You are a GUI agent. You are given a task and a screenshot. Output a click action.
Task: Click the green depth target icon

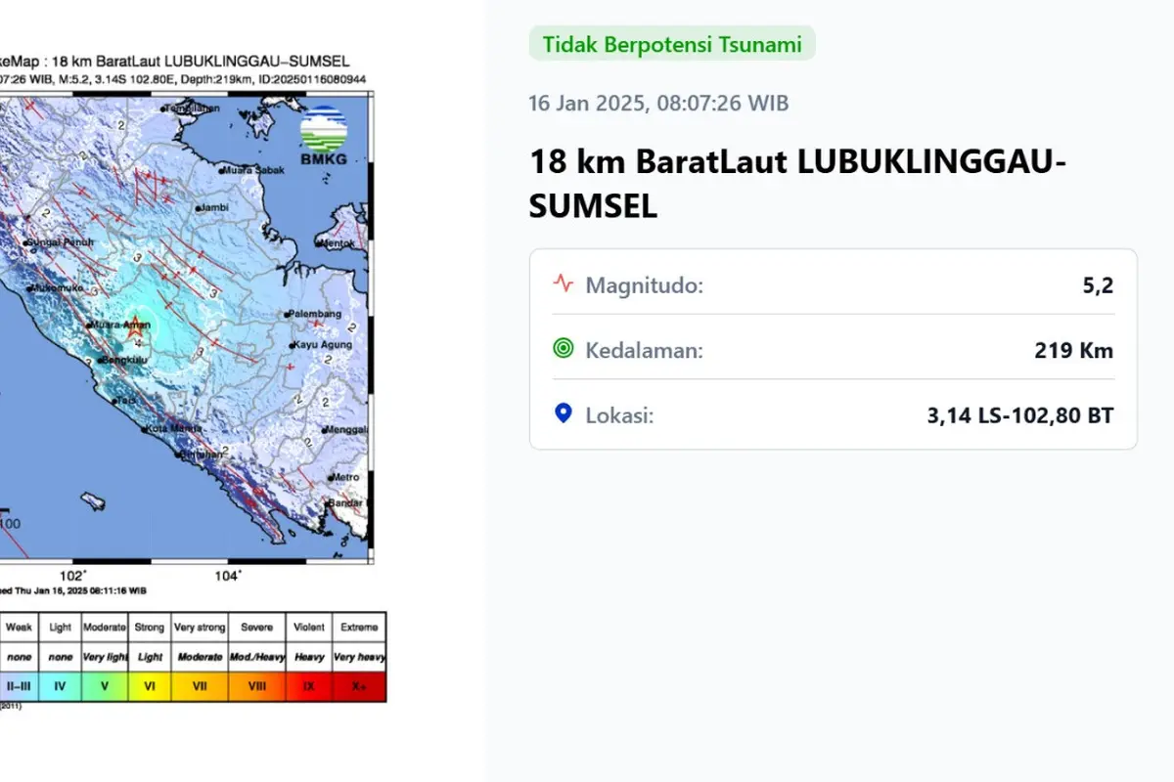(563, 348)
